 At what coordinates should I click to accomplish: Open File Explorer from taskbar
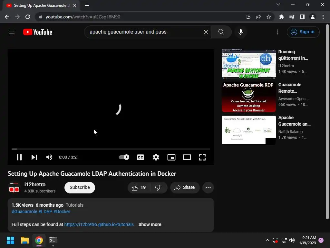pos(24,240)
